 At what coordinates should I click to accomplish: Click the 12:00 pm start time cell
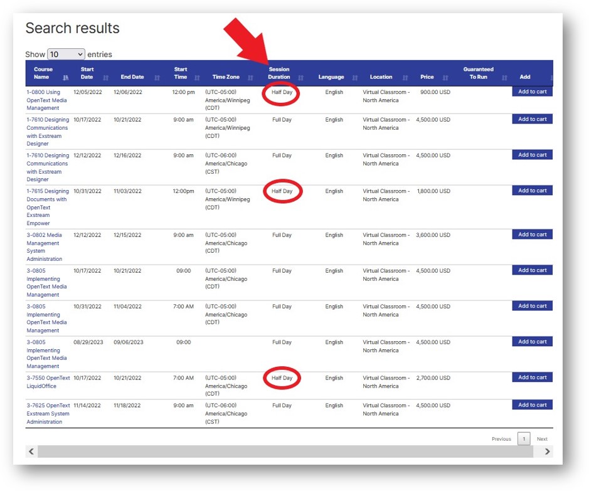click(183, 92)
